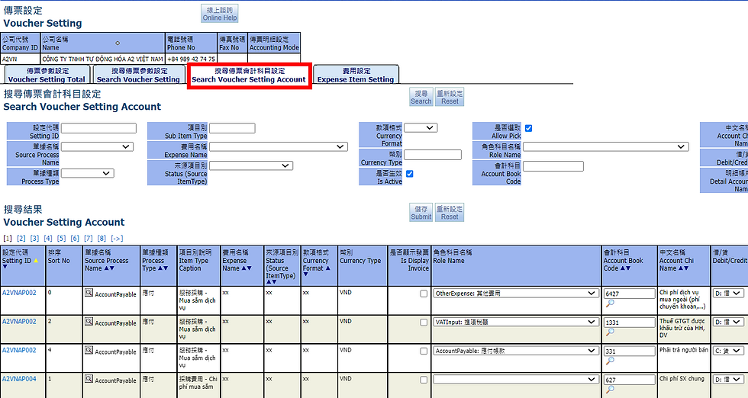Open detail icon beside AccountPayable in 6427 row
This screenshot has width=748, height=398.
[x=89, y=293]
